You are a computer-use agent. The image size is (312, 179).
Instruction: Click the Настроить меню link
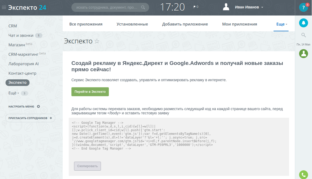click(21, 106)
